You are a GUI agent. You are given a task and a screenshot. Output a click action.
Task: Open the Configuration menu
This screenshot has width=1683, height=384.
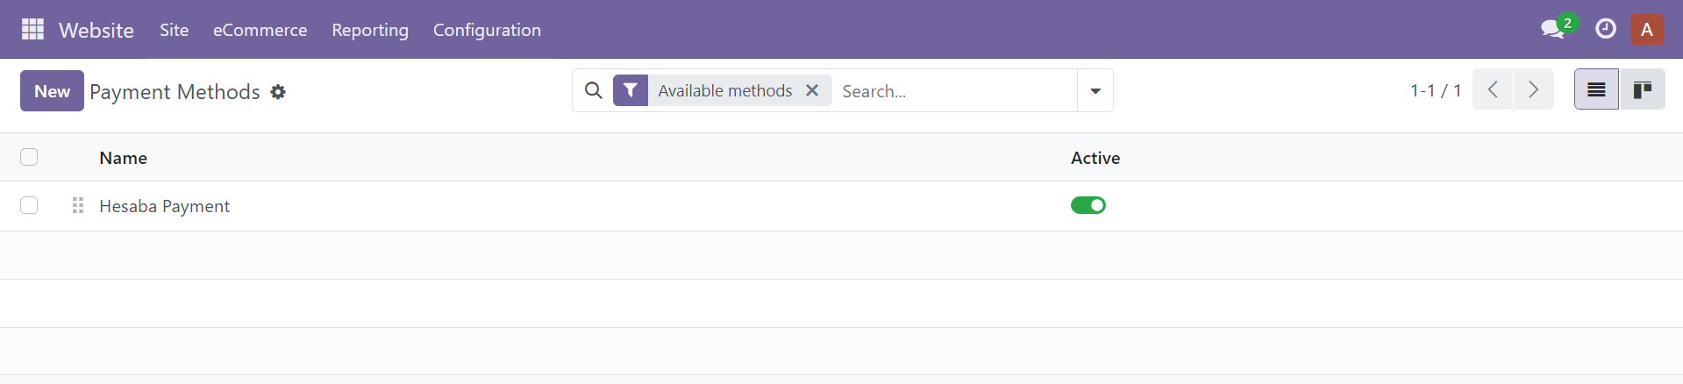pos(487,30)
